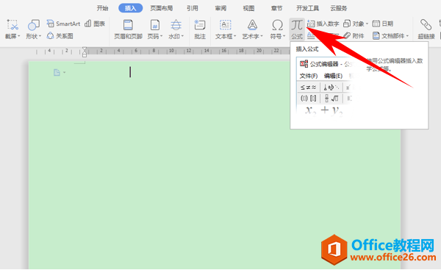Click the 艺术字 WordArt icon

(252, 25)
